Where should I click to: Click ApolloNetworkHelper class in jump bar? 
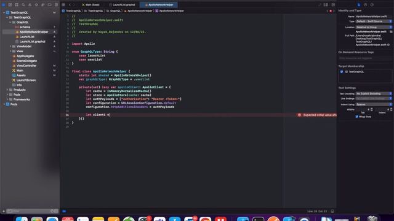[170, 11]
